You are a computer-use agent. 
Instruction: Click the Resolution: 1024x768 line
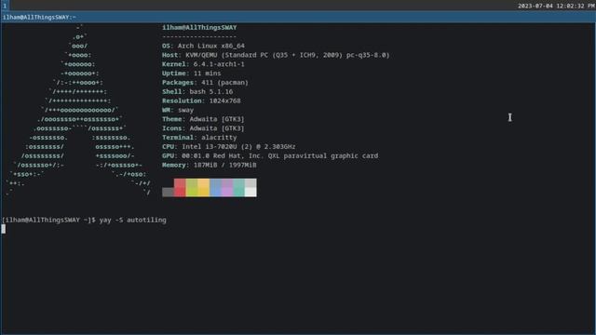(x=201, y=100)
